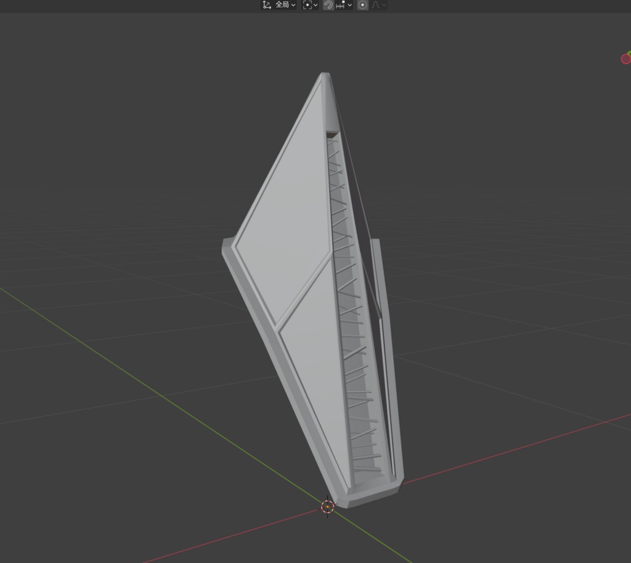Toggle the snap magnet button

(x=328, y=5)
